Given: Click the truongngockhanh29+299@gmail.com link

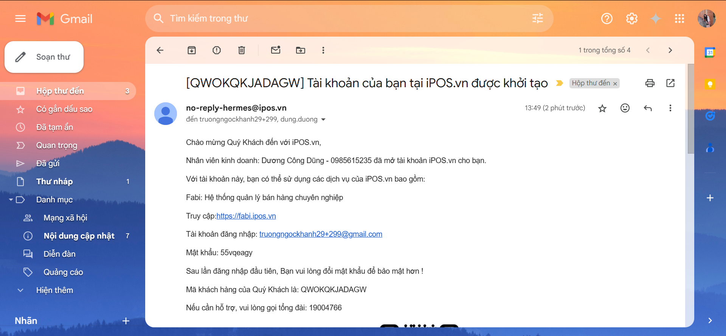Looking at the screenshot, I should point(321,234).
